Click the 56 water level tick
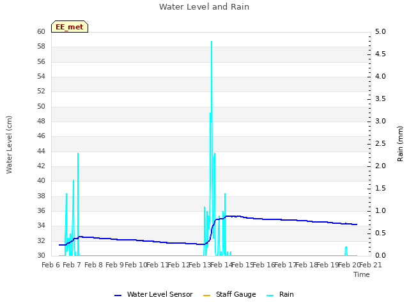Screen dimensions: 409x307 pyautogui.click(x=41, y=61)
